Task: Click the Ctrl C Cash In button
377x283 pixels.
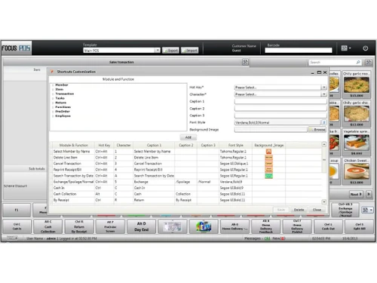Action: point(17,226)
